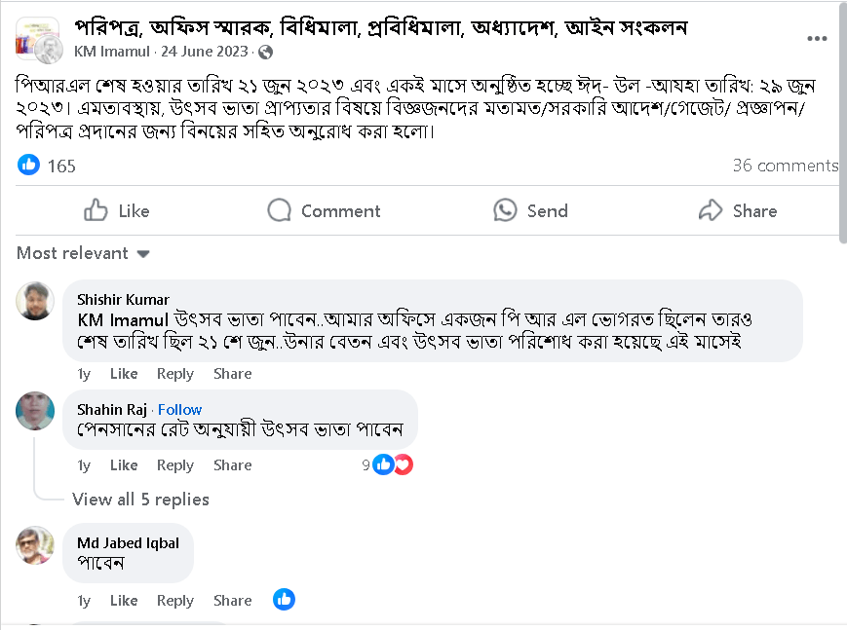Share Md Jabed Iqbal's comment
847x630 pixels.
coord(232,601)
